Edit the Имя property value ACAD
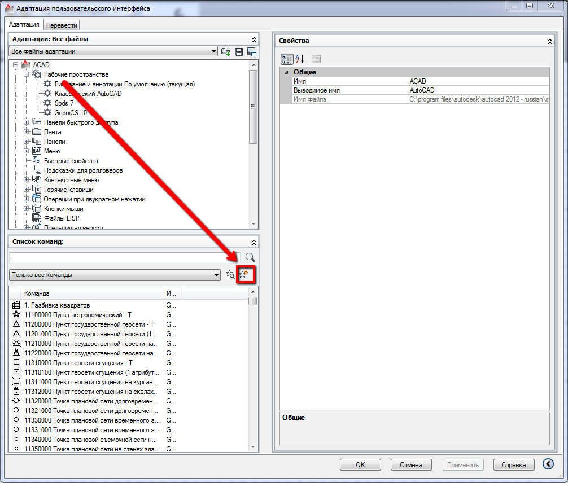 click(479, 81)
